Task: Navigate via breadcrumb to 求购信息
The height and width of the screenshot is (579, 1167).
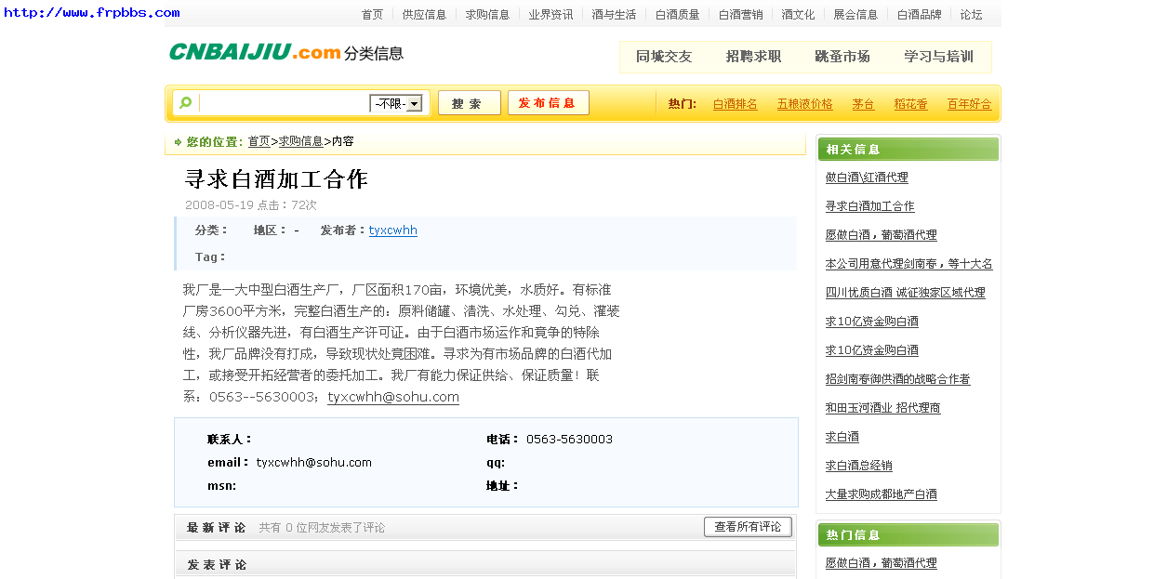Action: (x=300, y=141)
